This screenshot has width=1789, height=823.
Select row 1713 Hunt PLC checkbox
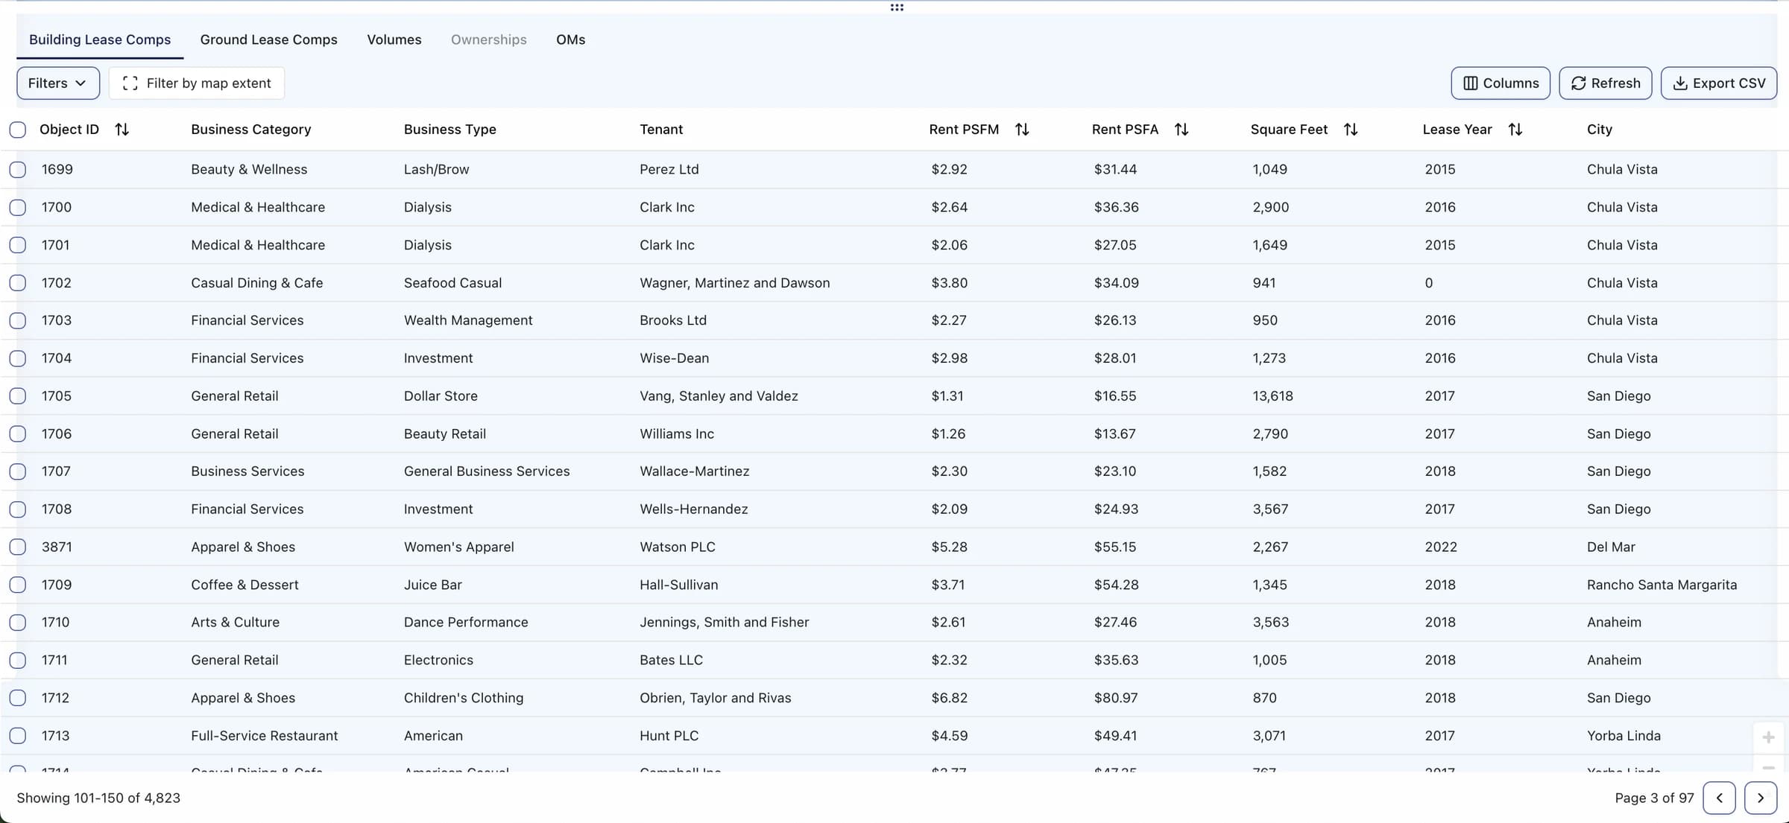tap(18, 736)
